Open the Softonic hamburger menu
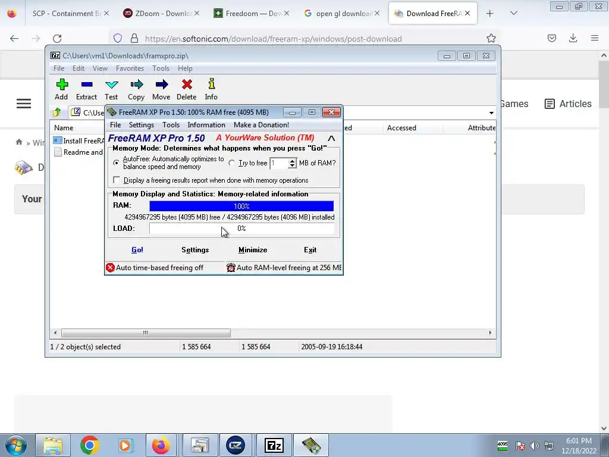This screenshot has height=457, width=609. [x=24, y=104]
